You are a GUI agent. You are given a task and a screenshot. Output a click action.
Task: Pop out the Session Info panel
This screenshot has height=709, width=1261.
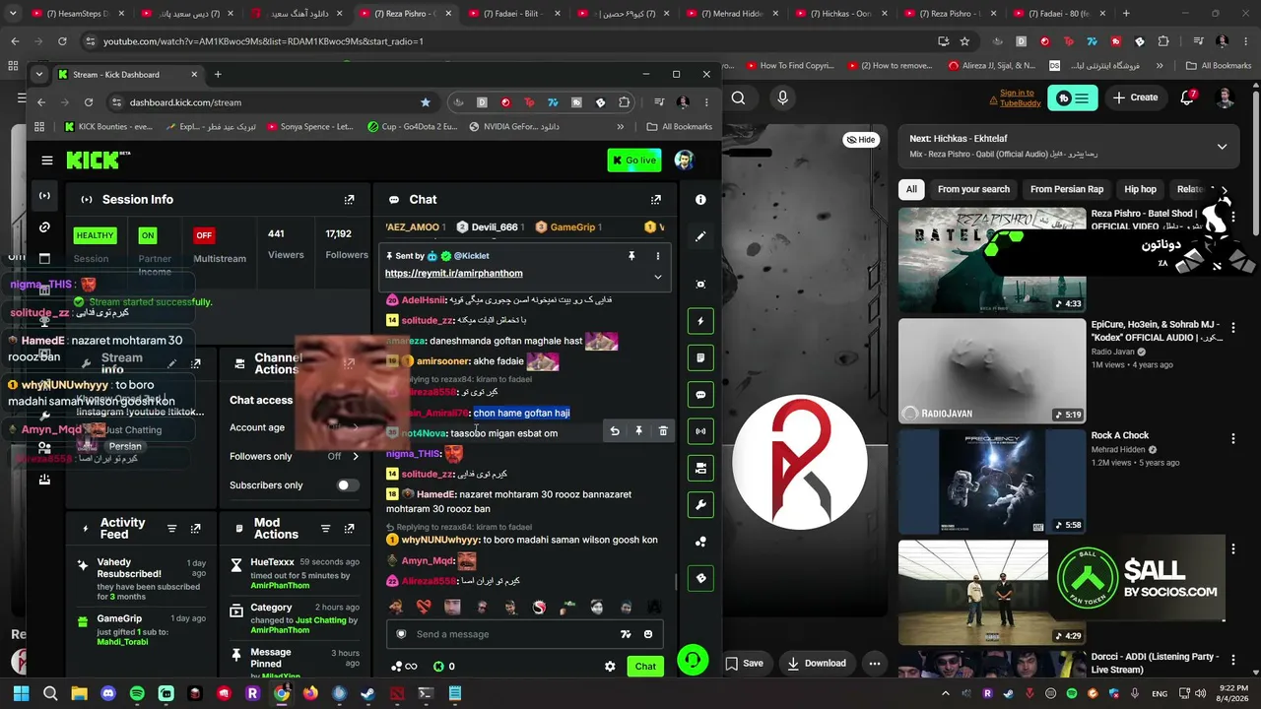click(349, 200)
